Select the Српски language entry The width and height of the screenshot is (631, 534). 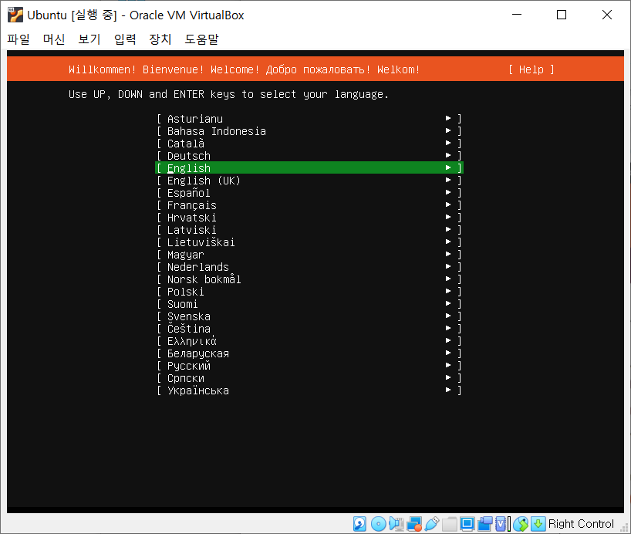pyautogui.click(x=309, y=378)
